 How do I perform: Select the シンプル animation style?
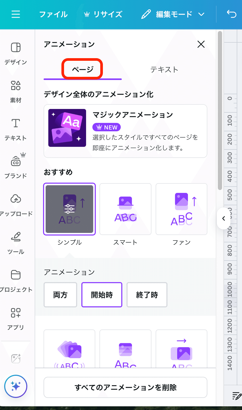pyautogui.click(x=69, y=209)
